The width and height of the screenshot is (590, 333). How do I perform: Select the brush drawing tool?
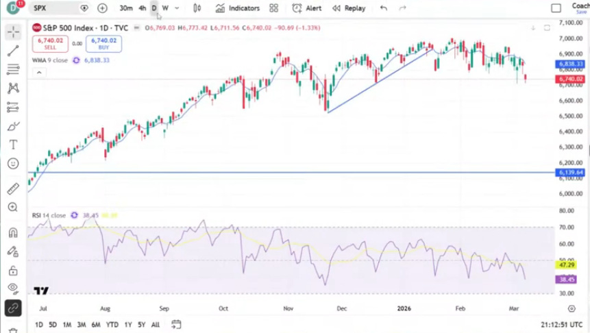pyautogui.click(x=13, y=126)
